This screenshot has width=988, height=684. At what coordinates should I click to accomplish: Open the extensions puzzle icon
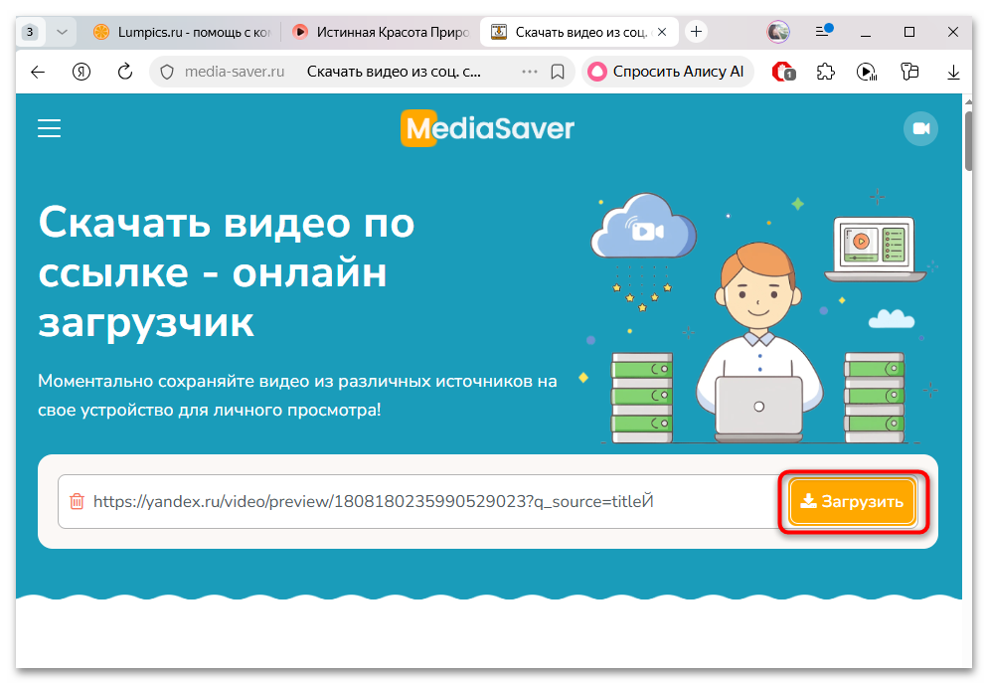coord(825,72)
